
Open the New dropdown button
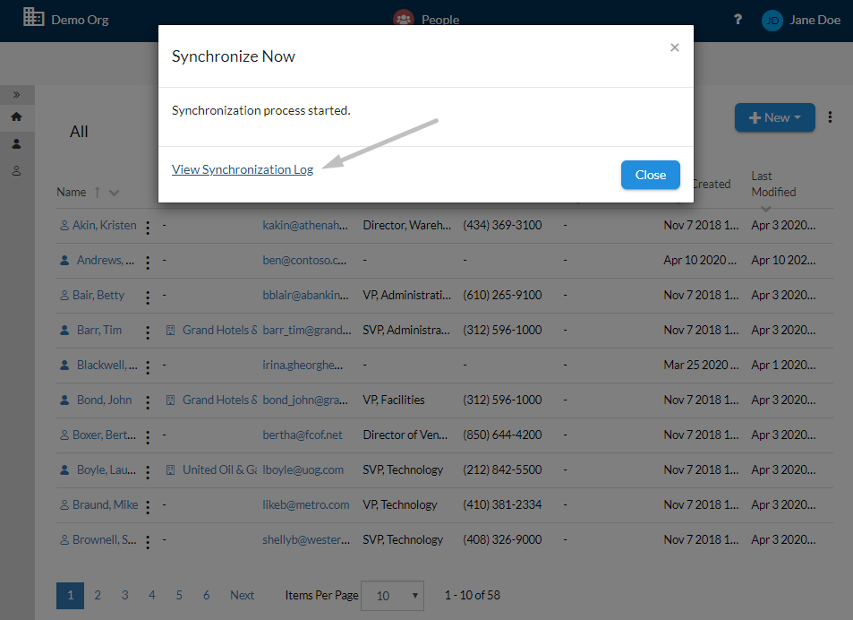[x=774, y=117]
